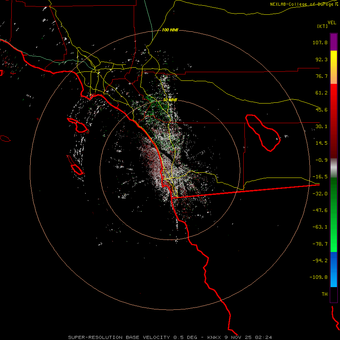Click the purple segment of color bar
The image size is (340, 340).
(334, 42)
